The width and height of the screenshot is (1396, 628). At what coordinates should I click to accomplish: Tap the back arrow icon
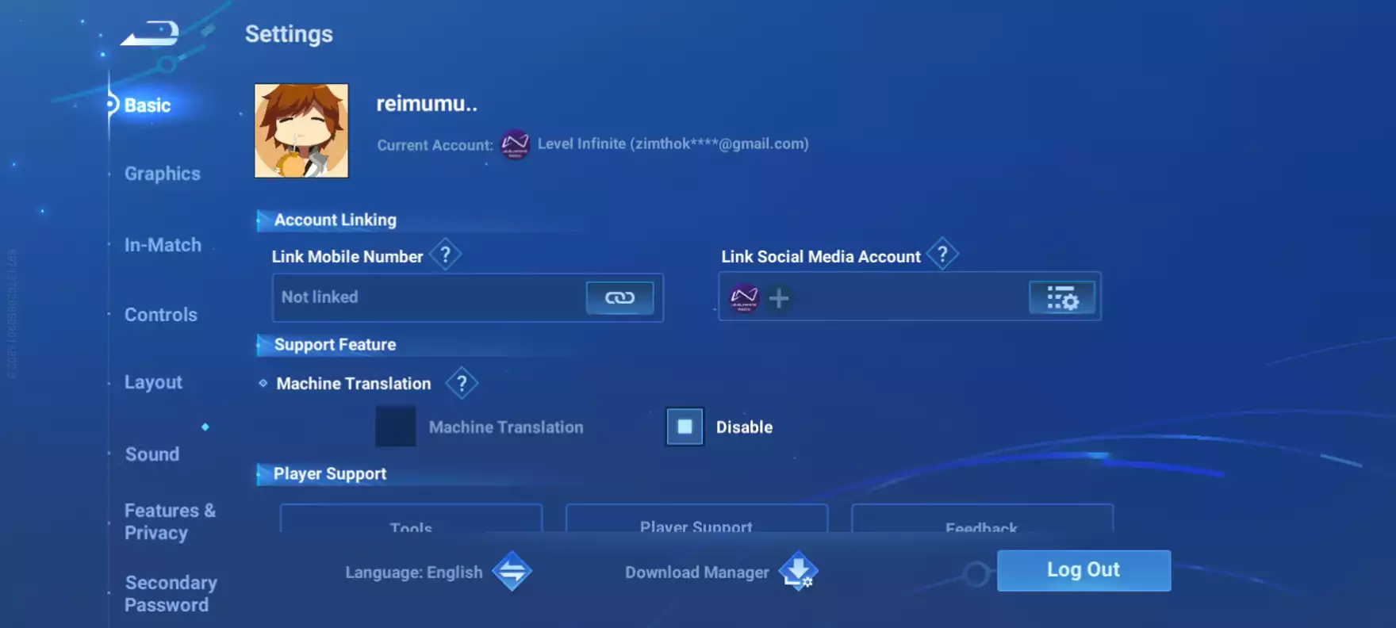click(x=150, y=33)
